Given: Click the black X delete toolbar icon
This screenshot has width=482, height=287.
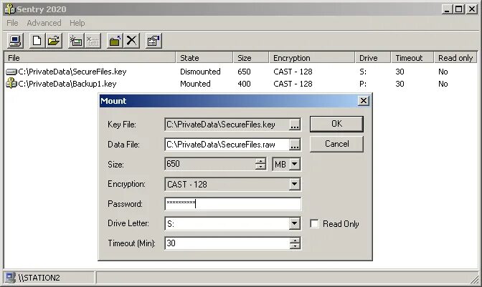Looking at the screenshot, I should tap(131, 41).
